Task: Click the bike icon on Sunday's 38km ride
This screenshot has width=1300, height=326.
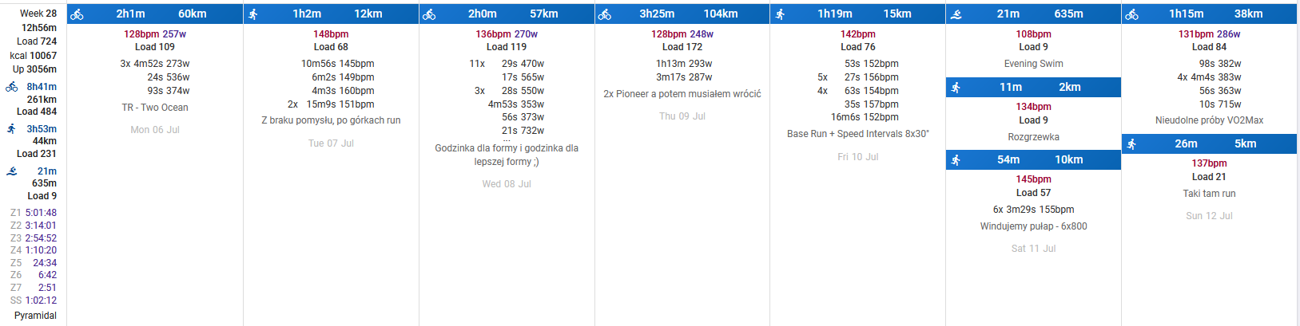Action: [x=1131, y=14]
